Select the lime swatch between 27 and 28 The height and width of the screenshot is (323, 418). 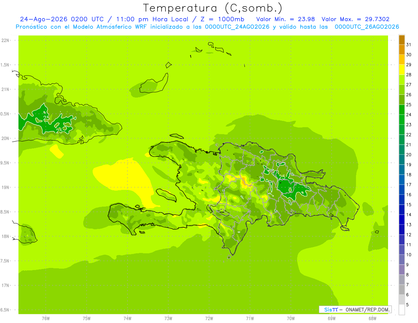click(x=402, y=80)
